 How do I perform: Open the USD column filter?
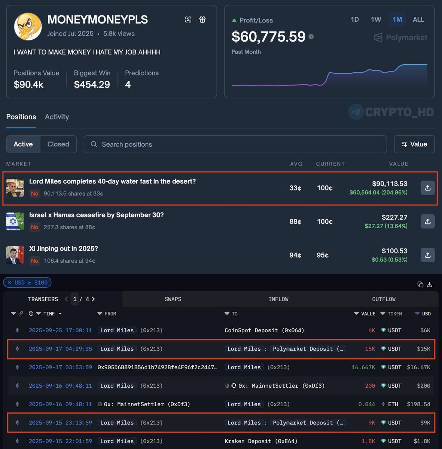pyautogui.click(x=417, y=314)
